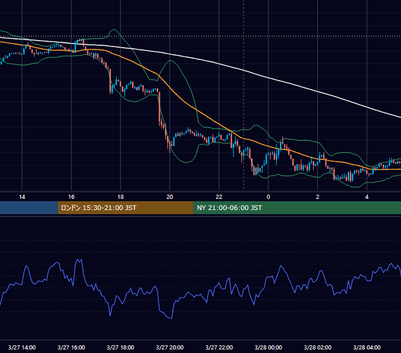This screenshot has width=401, height=353.
Task: Click the 3/27 14:00 timestamp label
Action: [22, 347]
